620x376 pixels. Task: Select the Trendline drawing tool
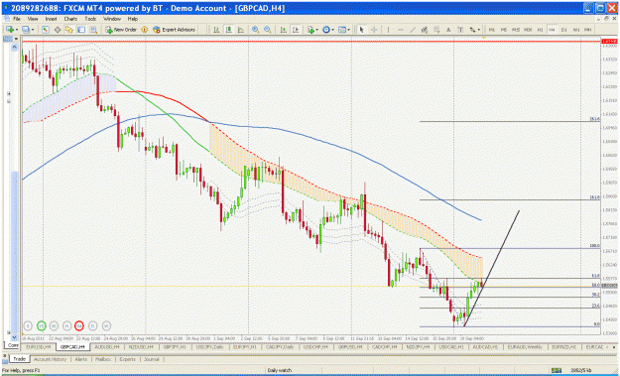pos(413,30)
